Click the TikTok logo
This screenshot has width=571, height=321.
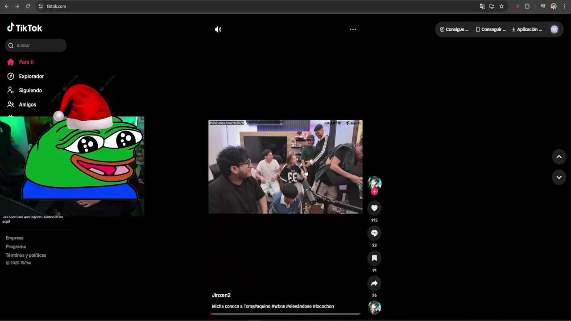point(25,28)
